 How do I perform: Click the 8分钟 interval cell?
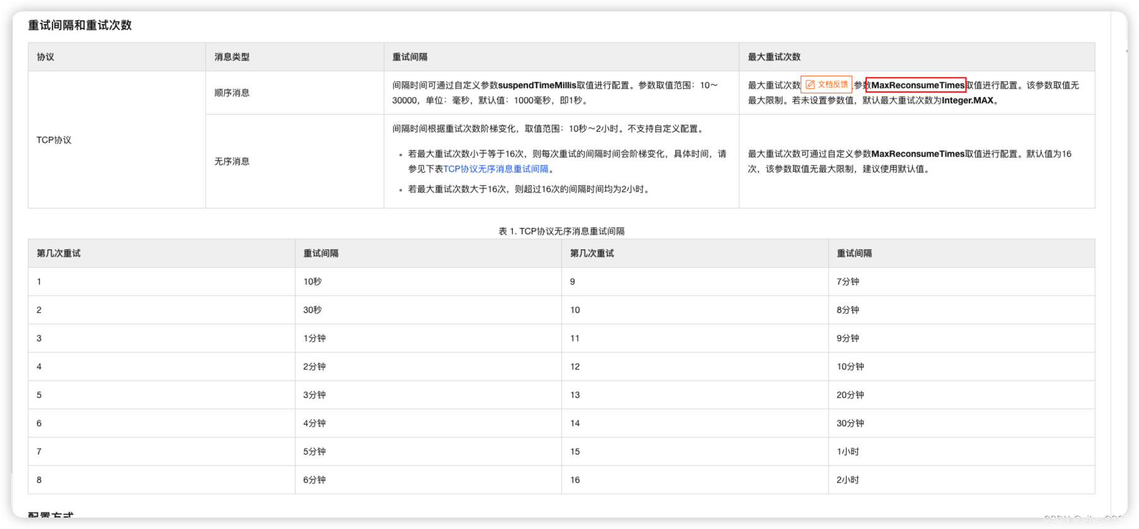[961, 310]
